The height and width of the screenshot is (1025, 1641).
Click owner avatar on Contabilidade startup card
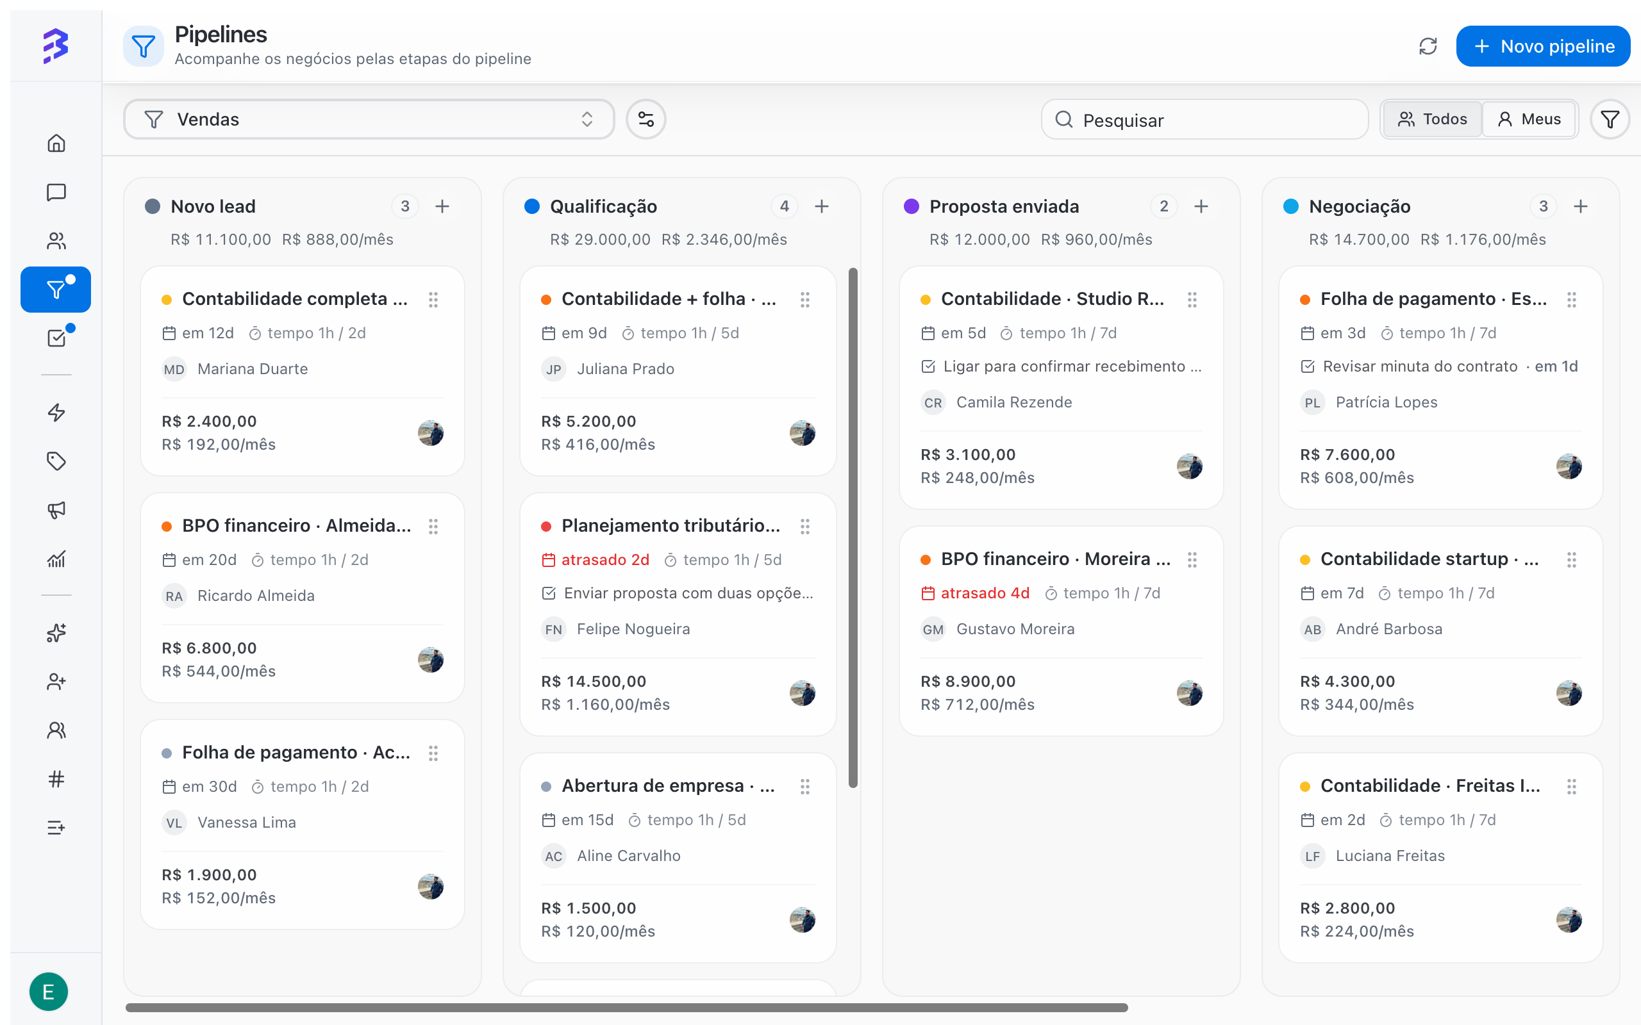[x=1569, y=693]
